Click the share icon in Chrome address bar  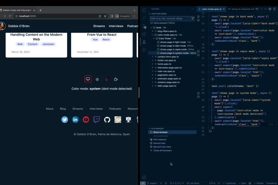(x=100, y=16)
